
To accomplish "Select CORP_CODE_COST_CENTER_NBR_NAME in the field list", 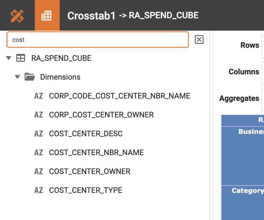I will point(120,96).
